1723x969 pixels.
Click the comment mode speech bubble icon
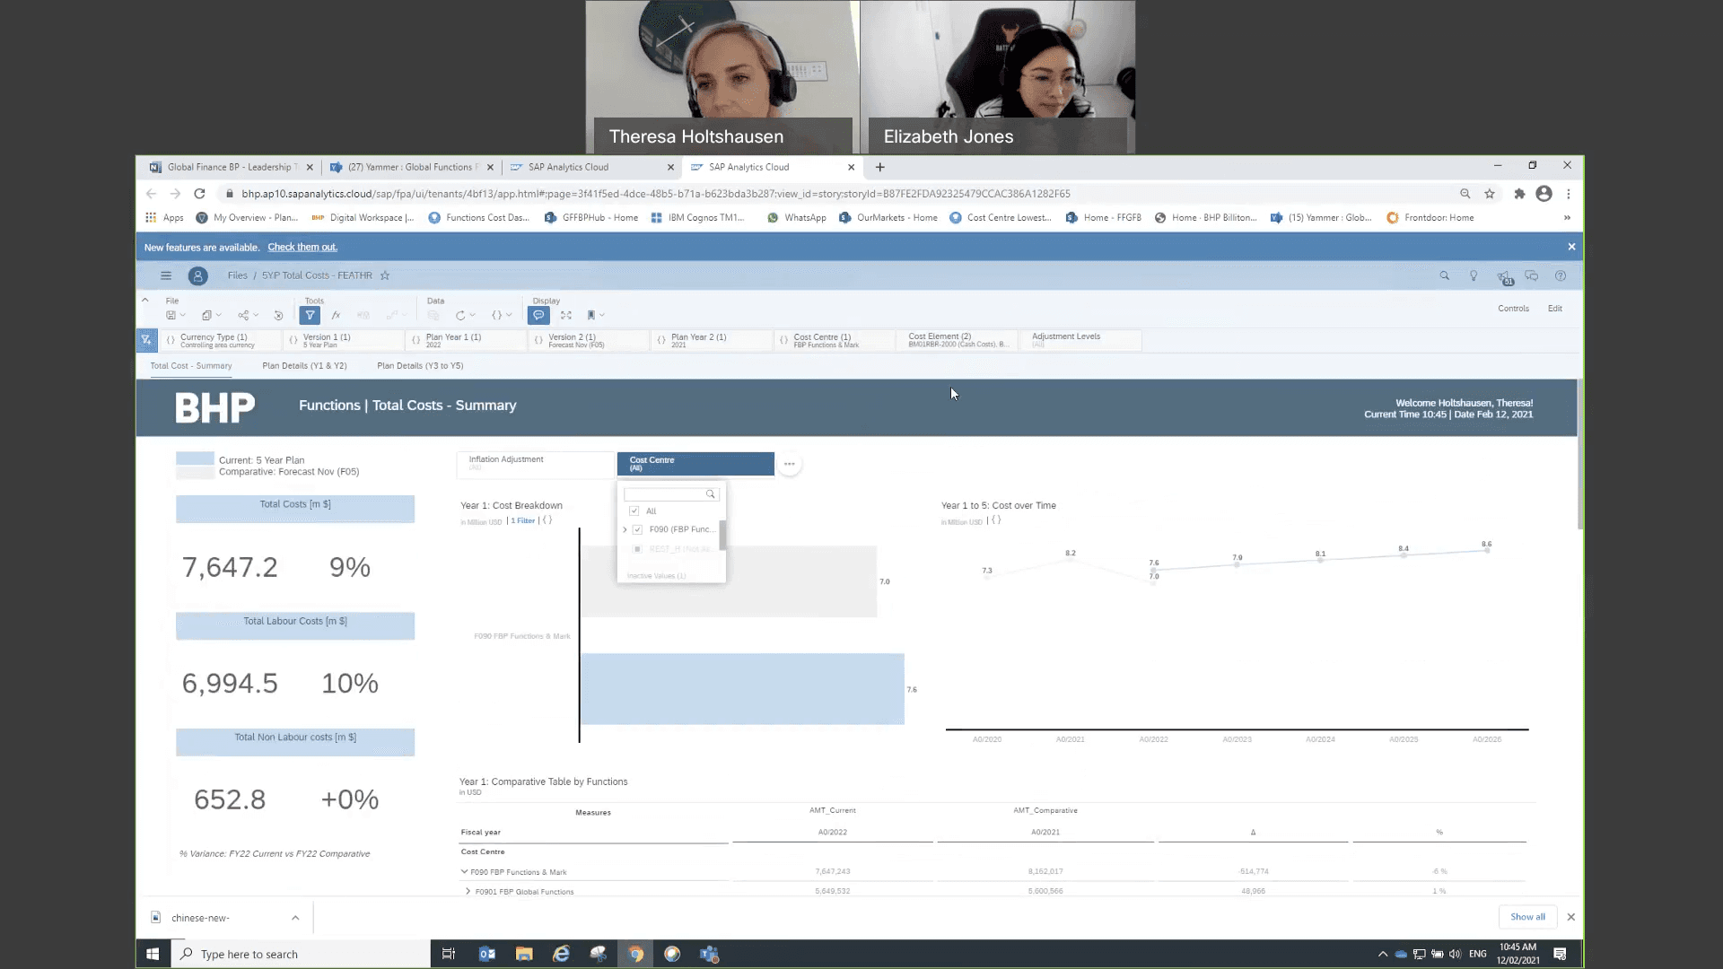pos(538,315)
